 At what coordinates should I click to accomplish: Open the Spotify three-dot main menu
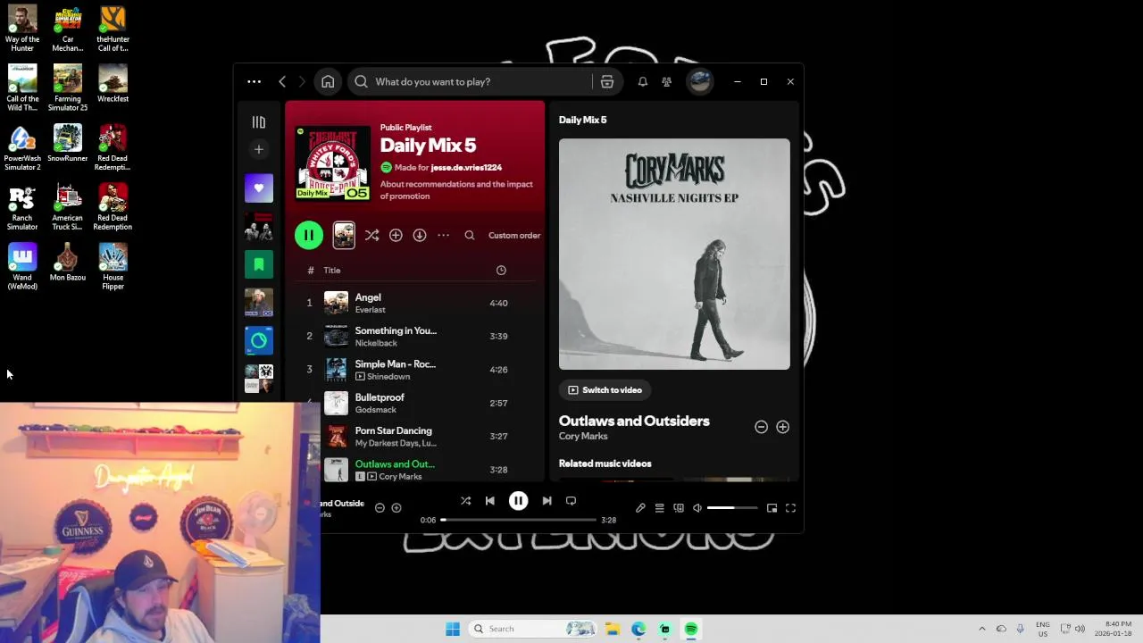tap(254, 82)
